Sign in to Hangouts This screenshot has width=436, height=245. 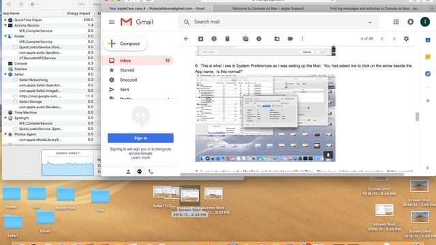(x=140, y=138)
